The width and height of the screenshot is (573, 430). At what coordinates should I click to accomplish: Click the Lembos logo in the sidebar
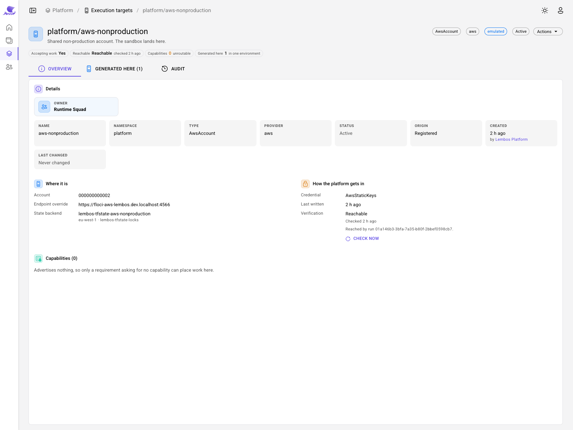pyautogui.click(x=9, y=10)
